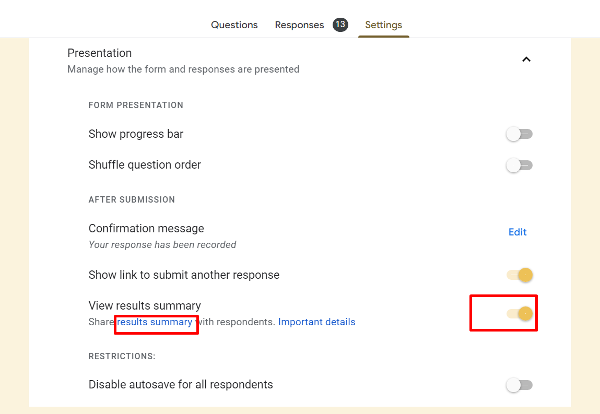Enable Disable autosave for all respondents

click(519, 385)
